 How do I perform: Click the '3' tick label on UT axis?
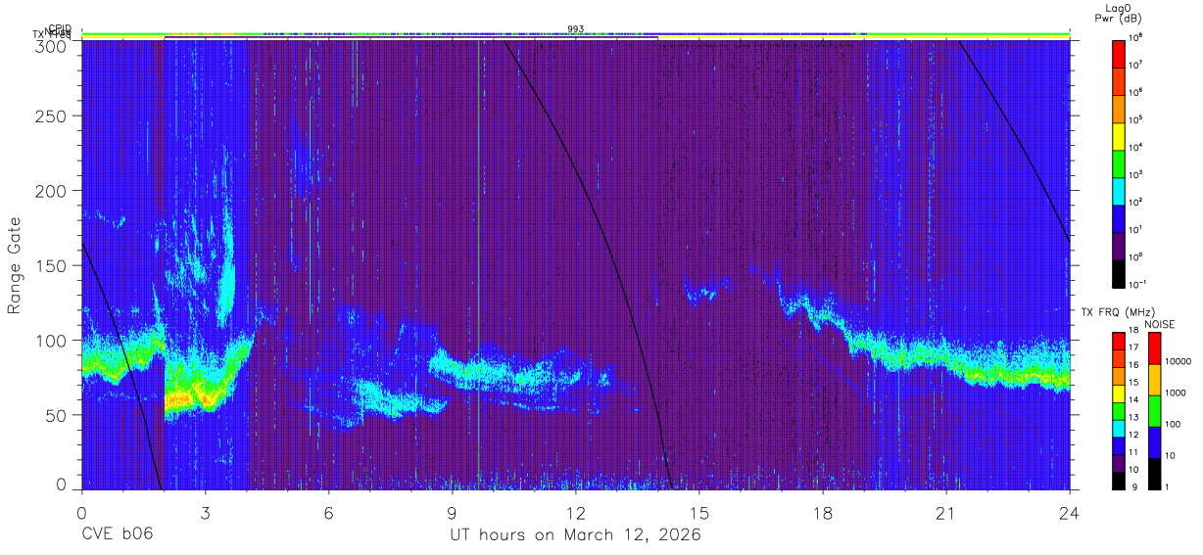[x=205, y=513]
